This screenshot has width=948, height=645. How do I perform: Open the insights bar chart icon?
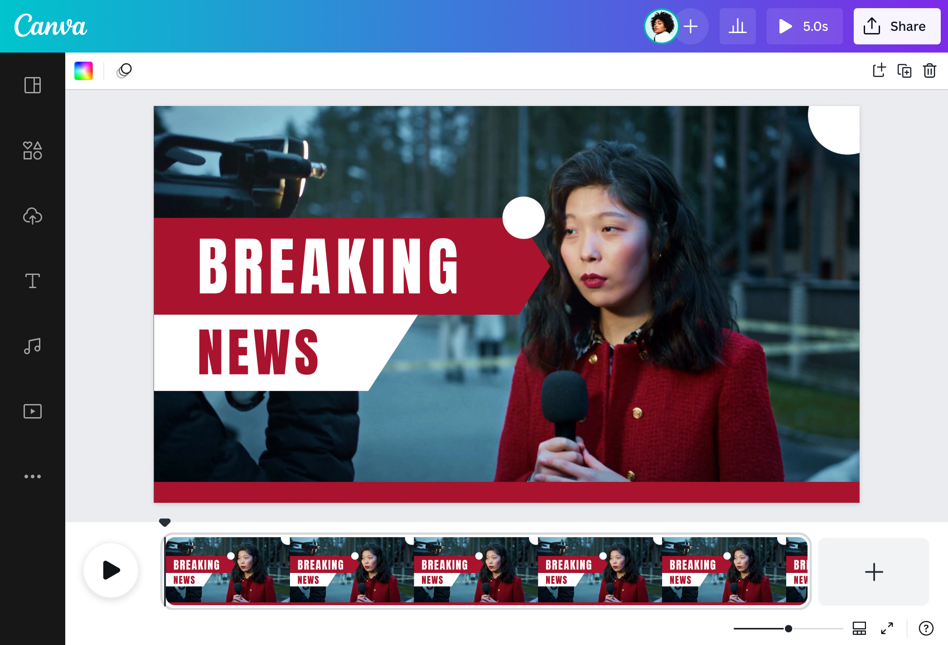click(737, 26)
